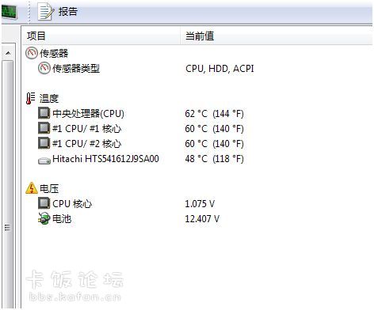Select the 传感器 gauge icon
The image size is (374, 310).
point(32,53)
